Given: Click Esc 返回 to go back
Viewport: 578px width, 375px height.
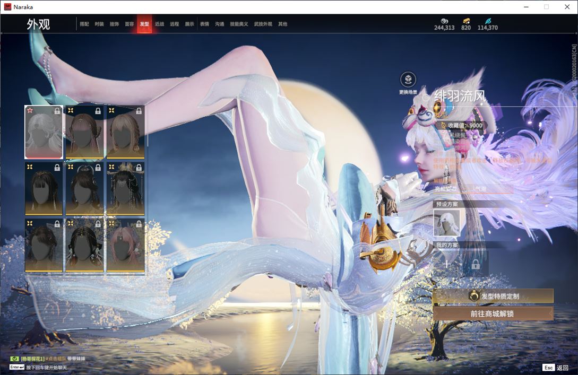Looking at the screenshot, I should 556,368.
